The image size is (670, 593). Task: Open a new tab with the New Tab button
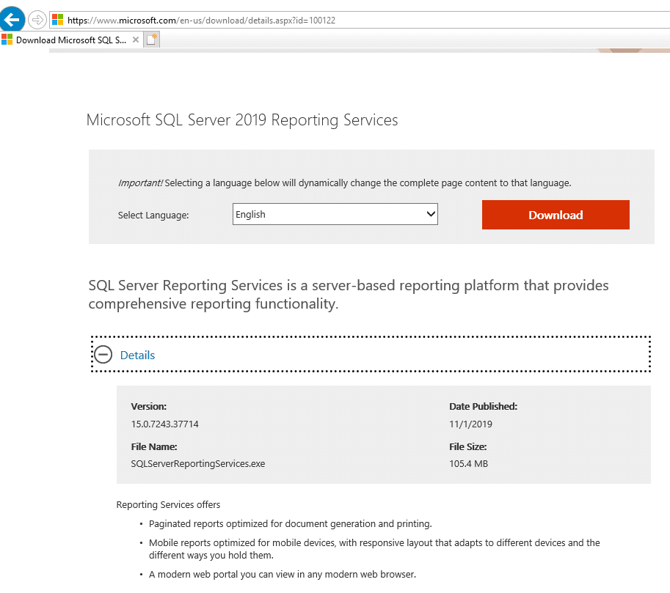[151, 40]
